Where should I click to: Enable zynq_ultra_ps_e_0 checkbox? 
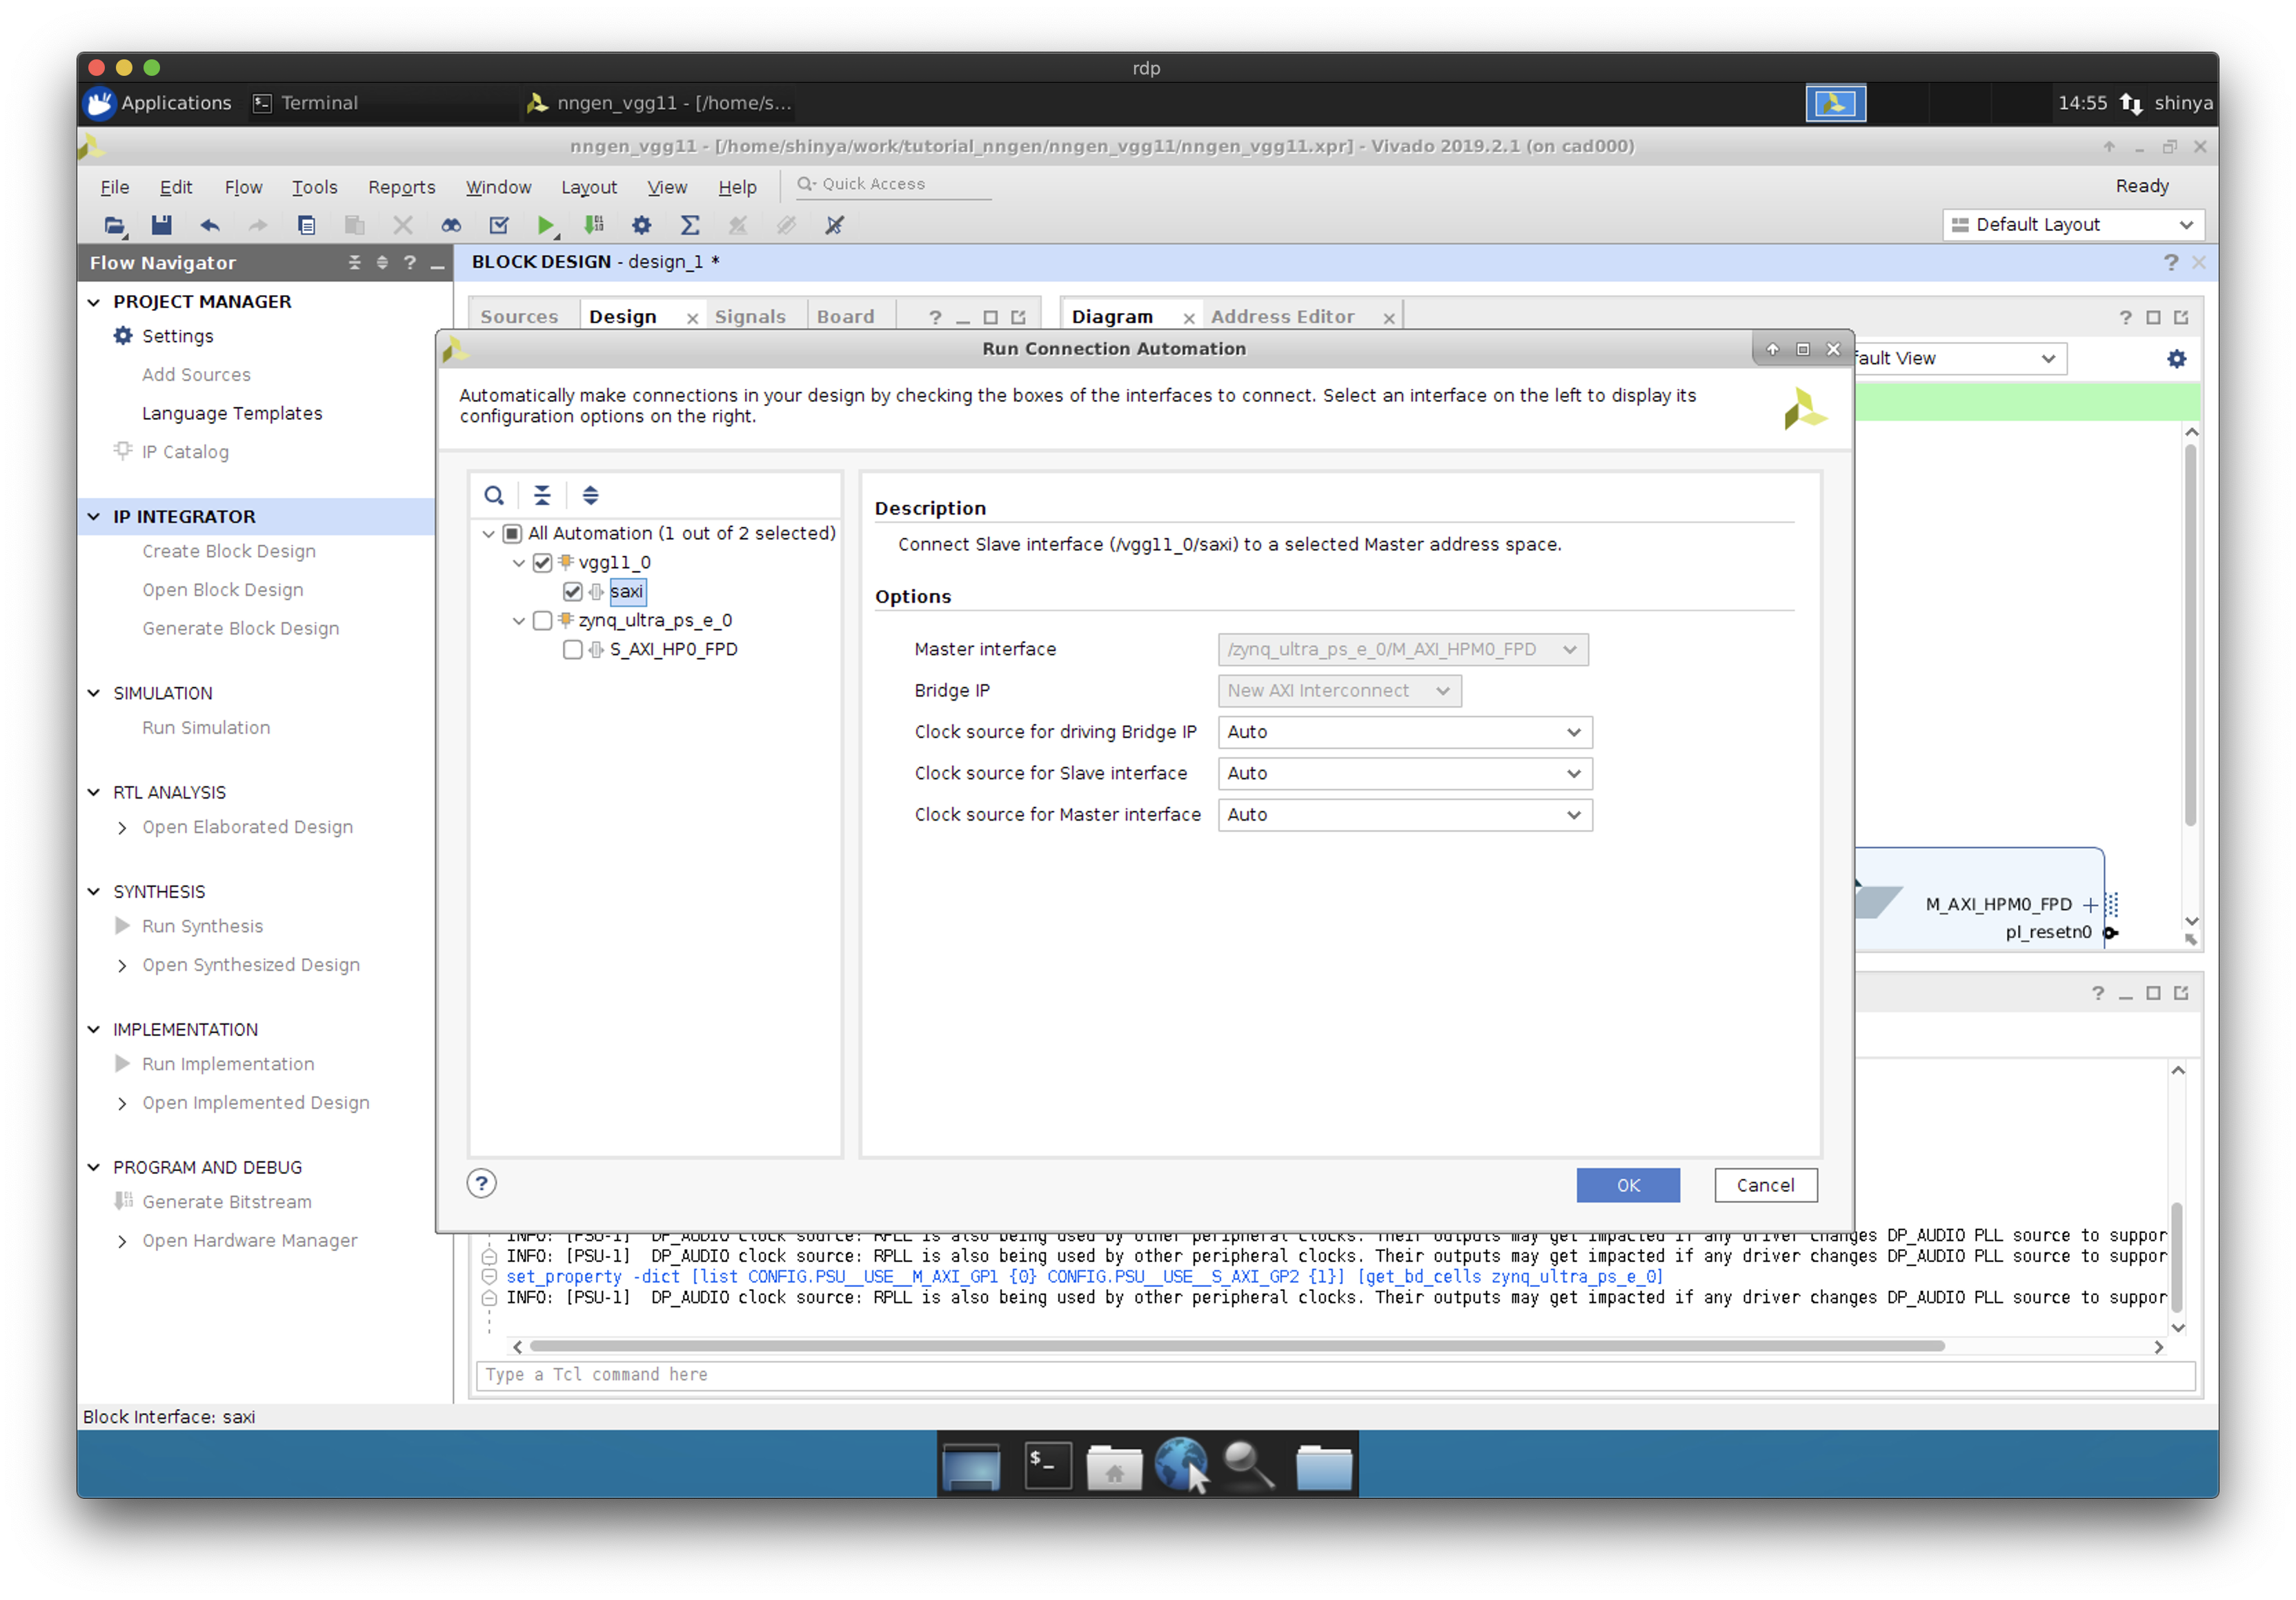[543, 621]
